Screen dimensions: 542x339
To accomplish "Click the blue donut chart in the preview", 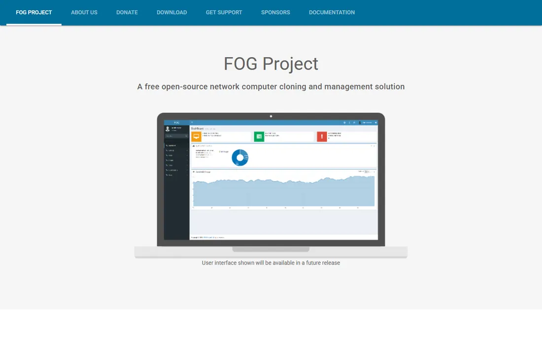I will pos(240,158).
